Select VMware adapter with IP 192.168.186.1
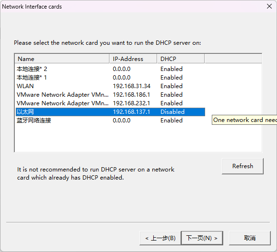277x252 pixels. (110, 95)
